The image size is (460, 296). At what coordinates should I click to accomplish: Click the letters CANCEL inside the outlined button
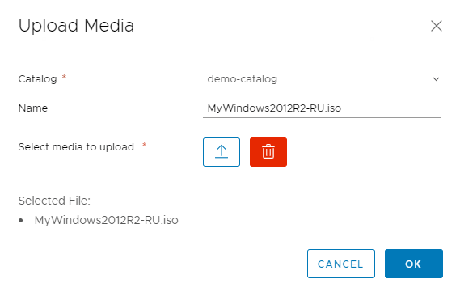click(340, 264)
